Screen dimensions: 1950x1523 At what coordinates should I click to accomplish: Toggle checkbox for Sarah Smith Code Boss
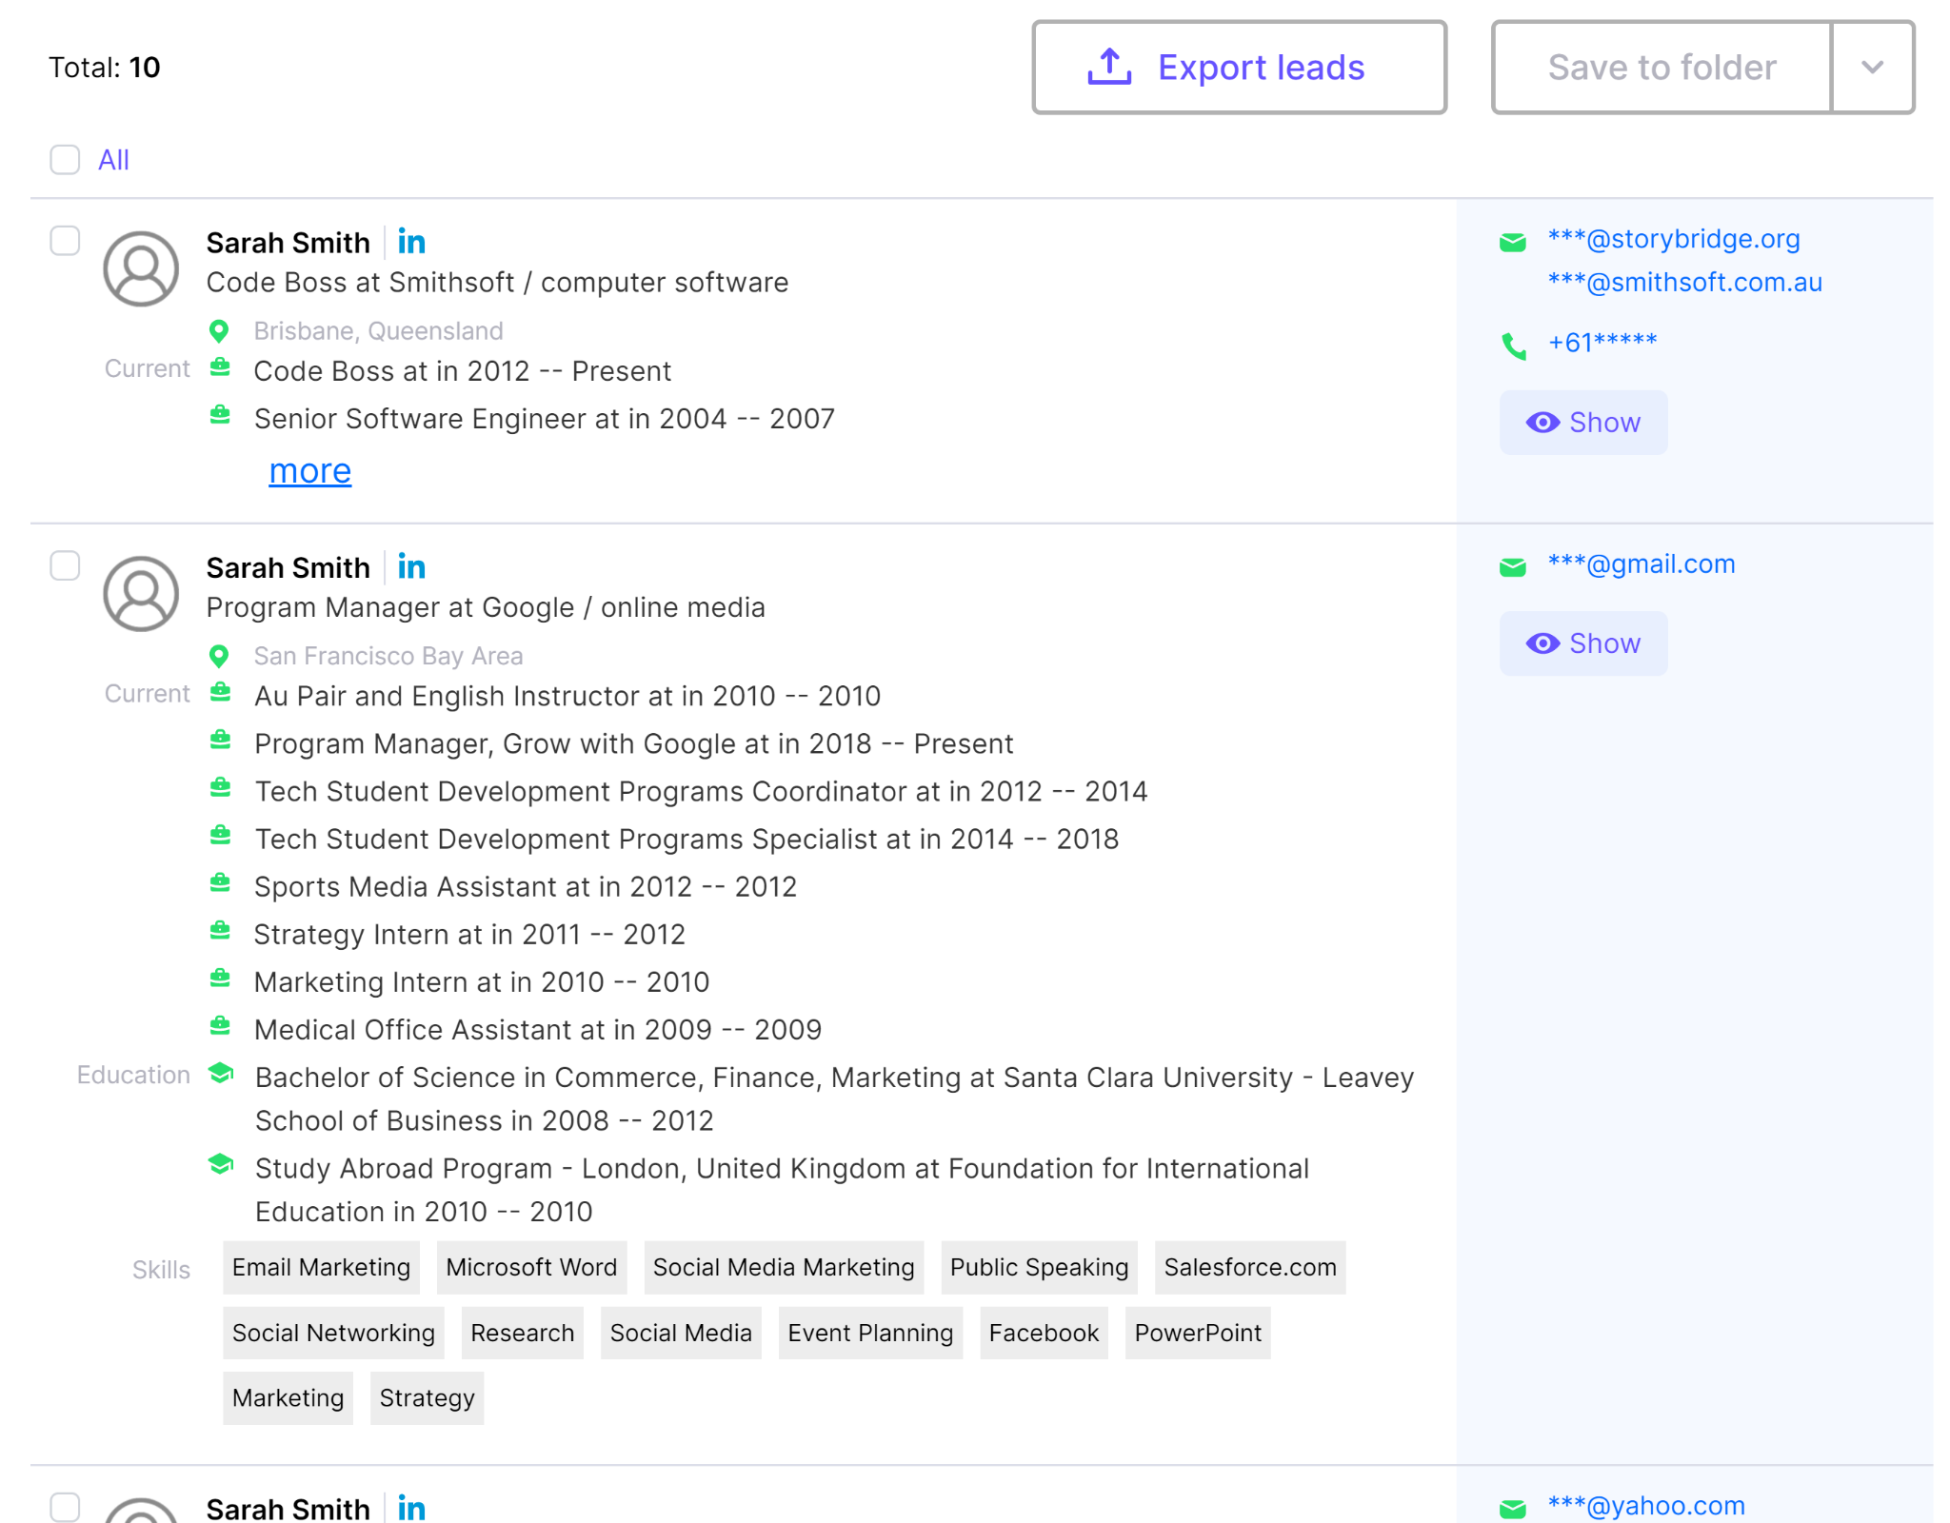(x=65, y=239)
